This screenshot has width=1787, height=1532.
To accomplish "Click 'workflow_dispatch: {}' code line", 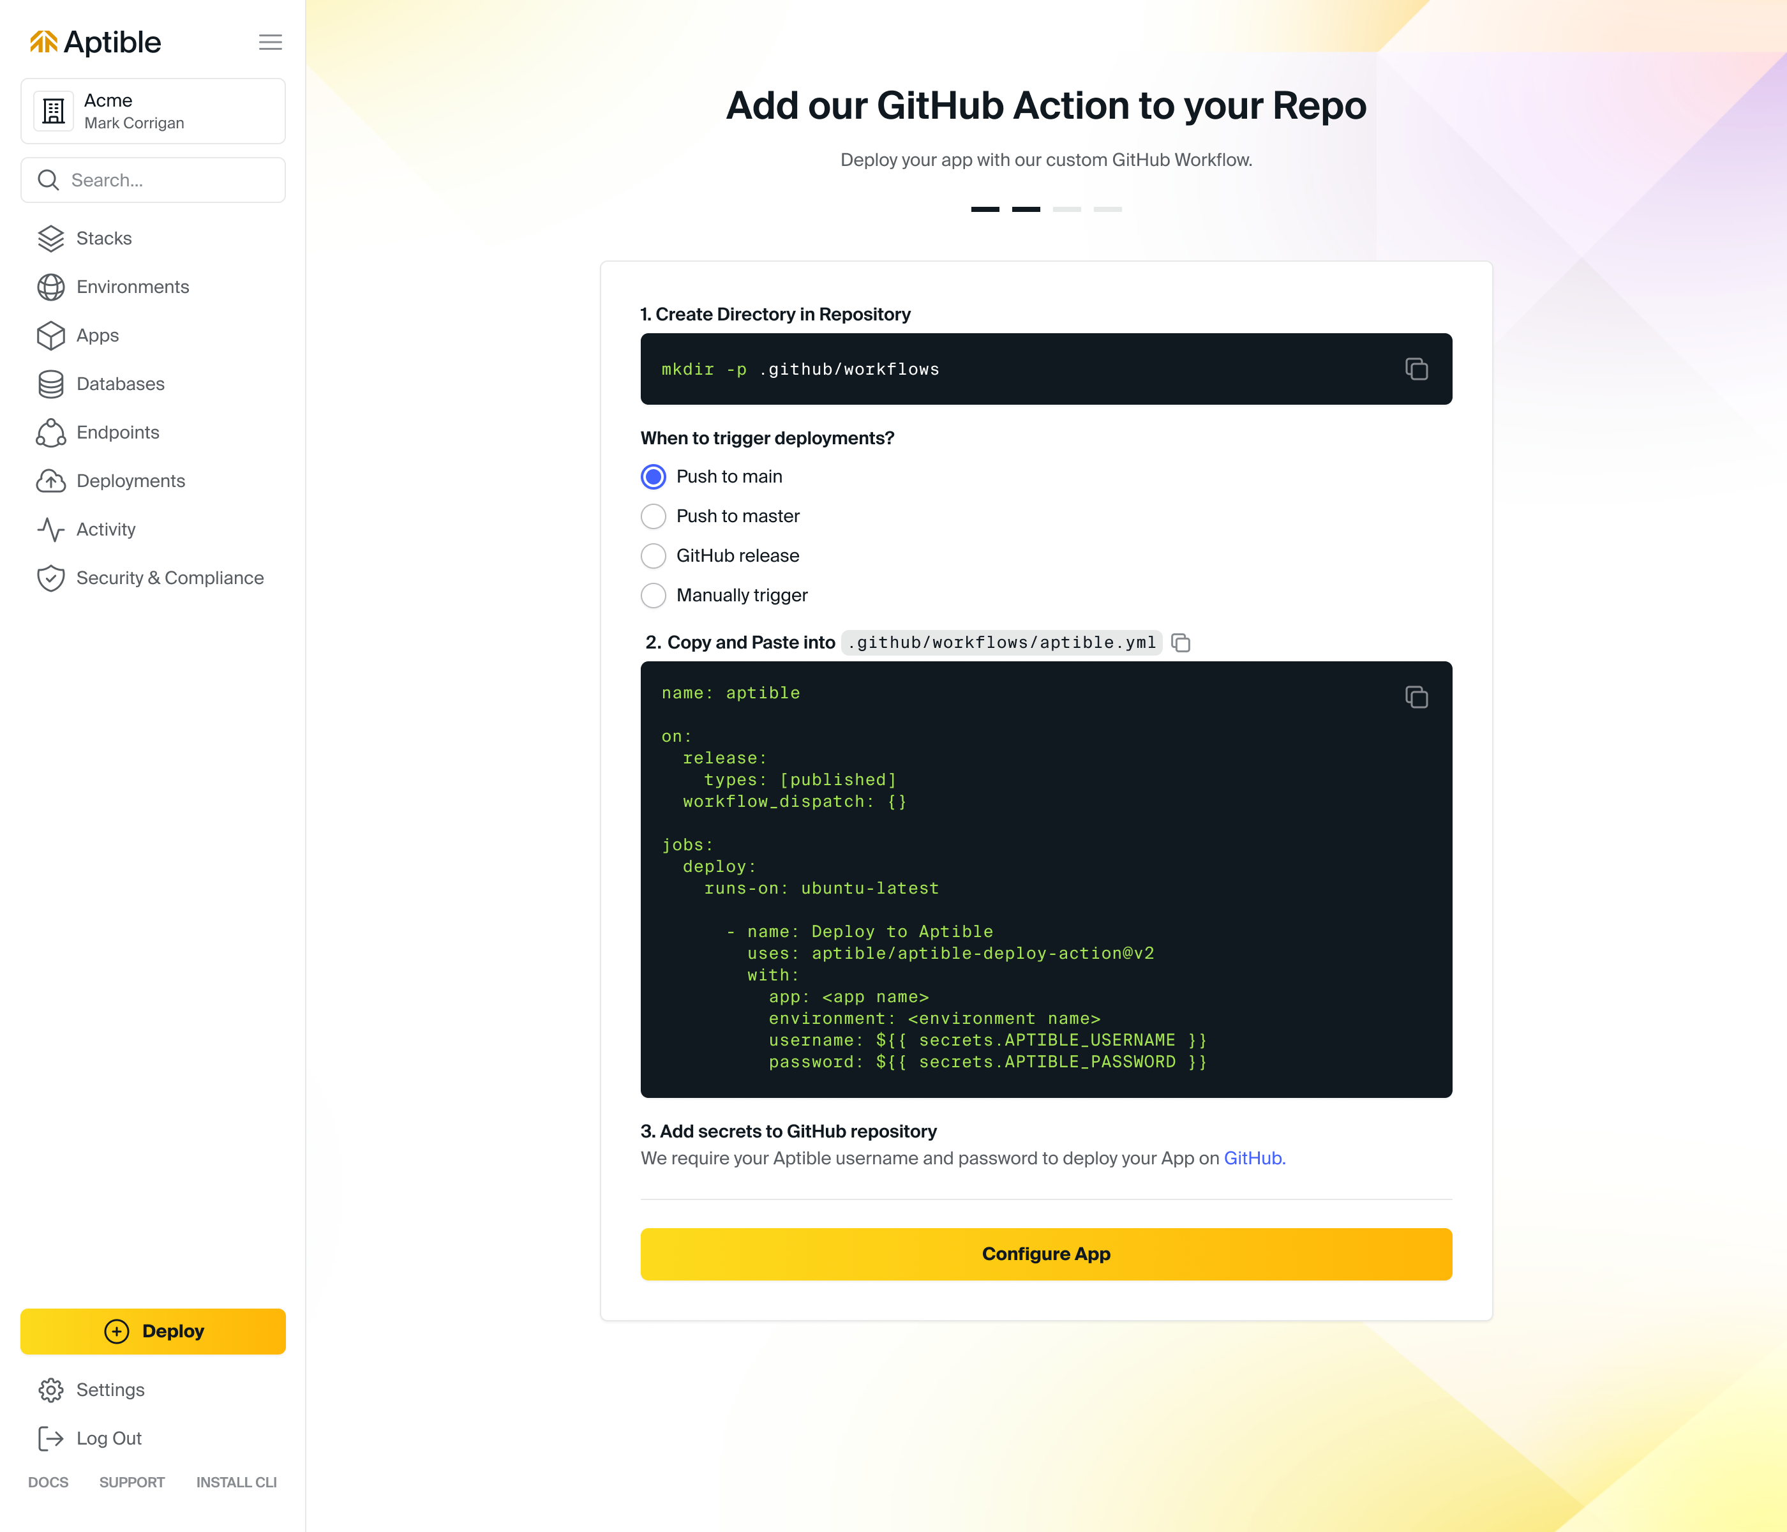I will tap(795, 801).
